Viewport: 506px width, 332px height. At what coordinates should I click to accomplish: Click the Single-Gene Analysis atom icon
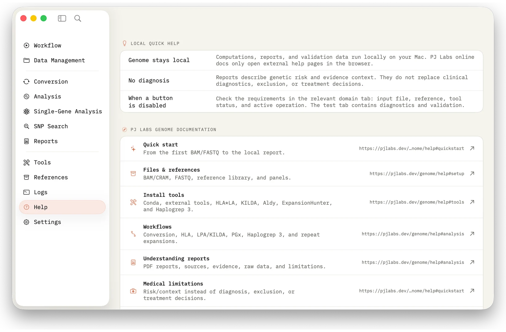click(x=27, y=111)
